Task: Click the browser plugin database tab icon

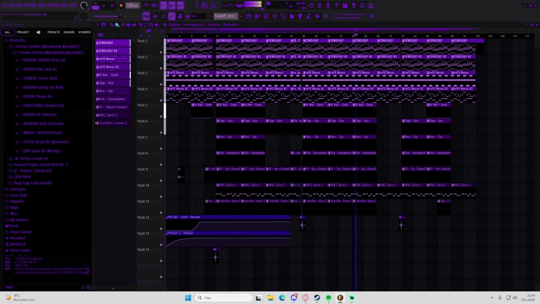Action: (38, 32)
